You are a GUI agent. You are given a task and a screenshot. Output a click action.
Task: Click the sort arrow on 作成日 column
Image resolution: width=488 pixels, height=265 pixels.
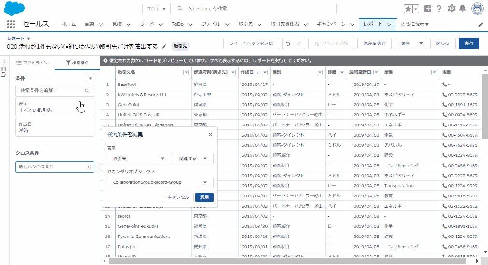coord(258,72)
